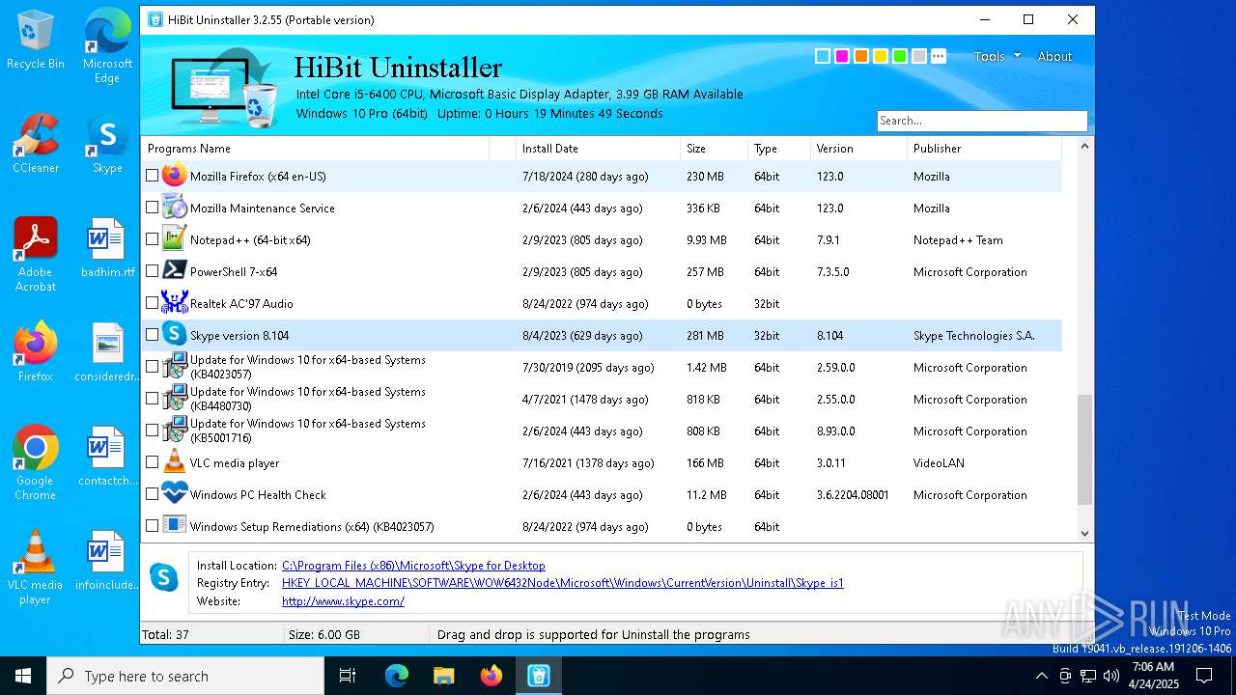
Task: Open VLC media player desktop shortcut
Action: 36,568
